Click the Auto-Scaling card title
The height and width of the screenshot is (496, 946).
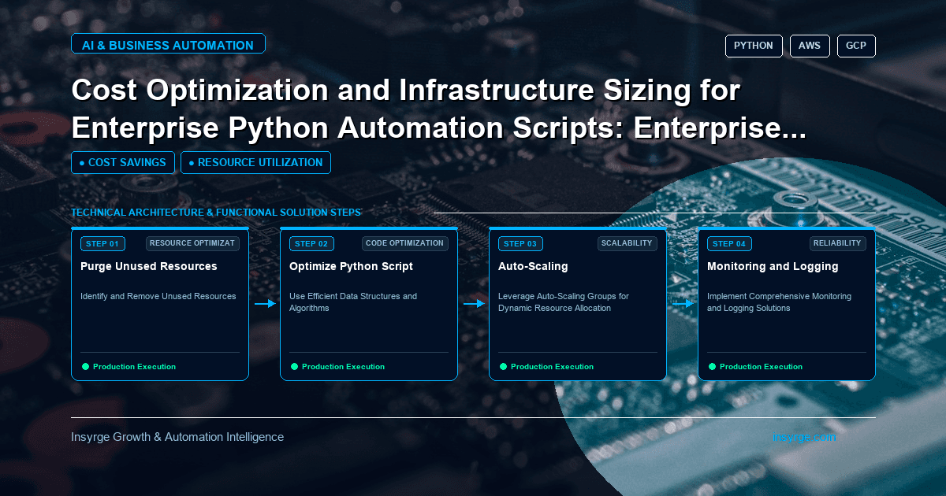coord(533,266)
